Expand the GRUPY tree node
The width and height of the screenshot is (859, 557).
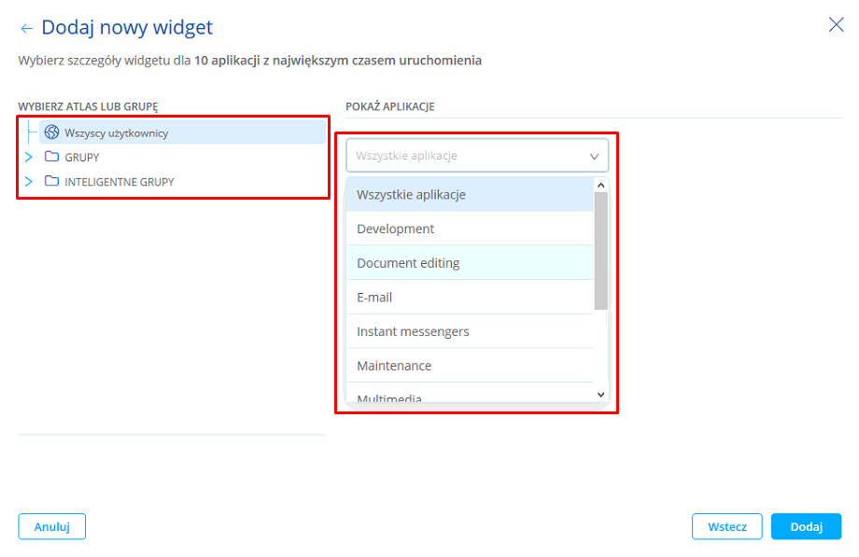click(28, 157)
